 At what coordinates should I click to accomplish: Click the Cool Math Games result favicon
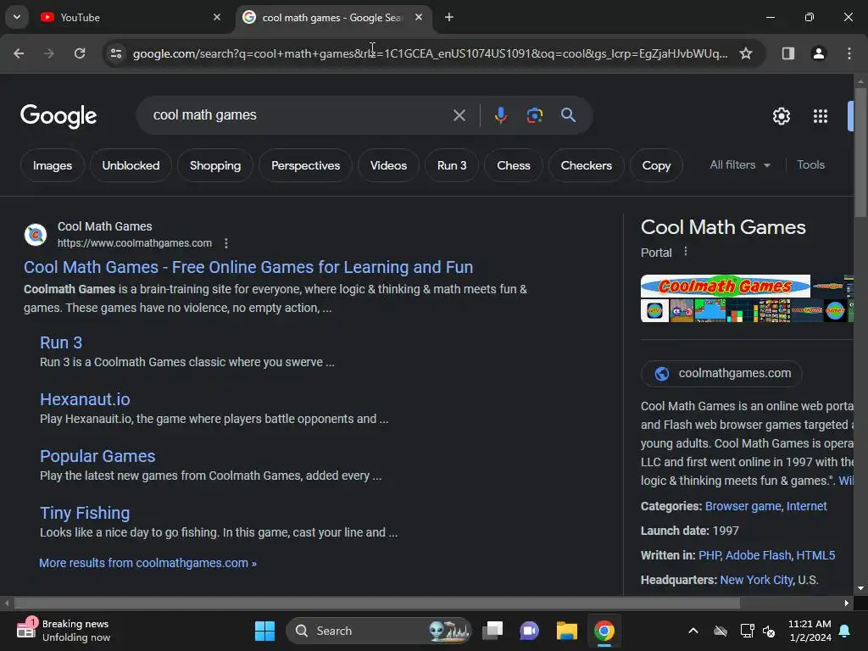(36, 235)
